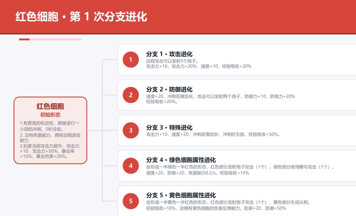Click the line starting 经验吸收+10%，会拥有黄色细胞
Viewport: 356px width, 216px height.
point(216,208)
